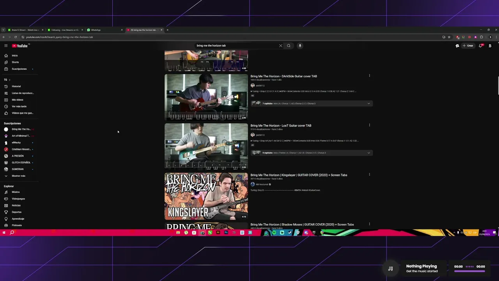The height and width of the screenshot is (281, 499).
Task: Open options for DArkSide video
Action: pos(369,76)
